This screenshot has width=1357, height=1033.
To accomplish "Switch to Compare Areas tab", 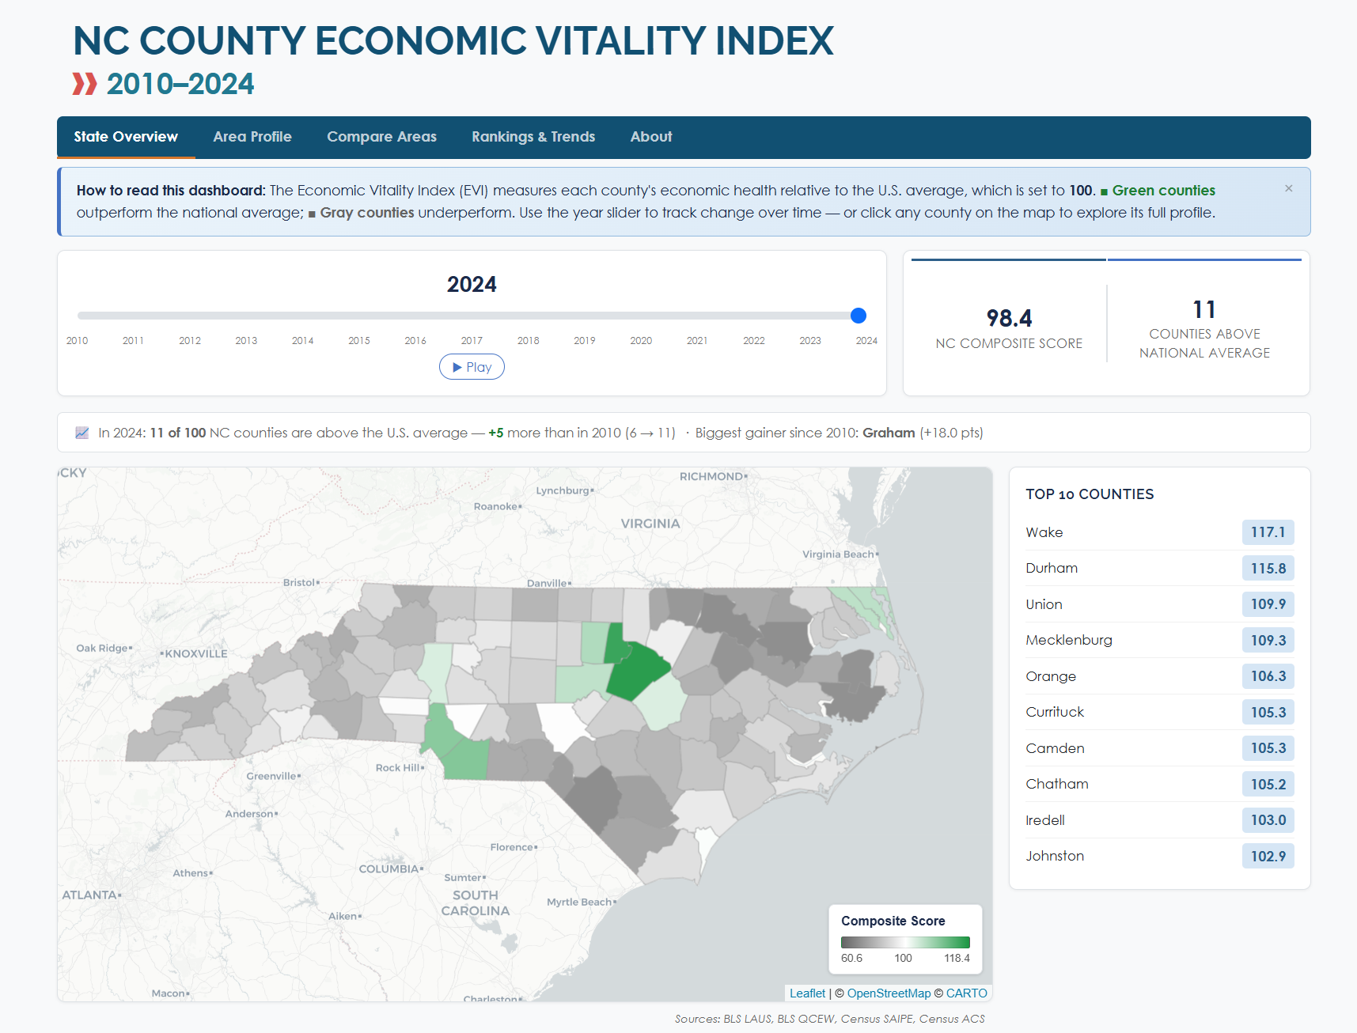I will tap(381, 137).
